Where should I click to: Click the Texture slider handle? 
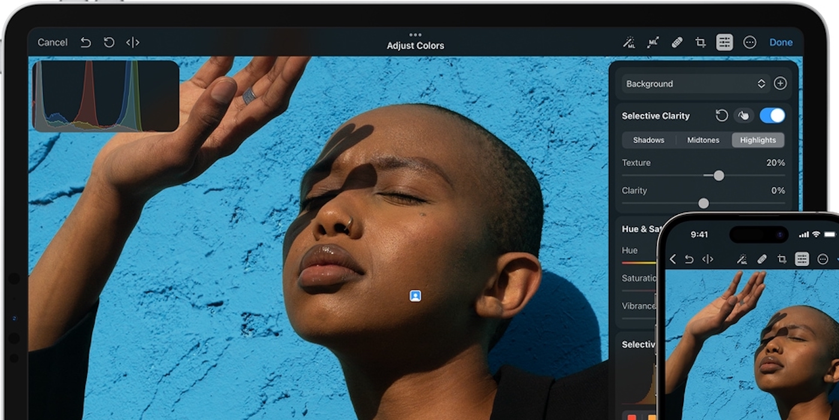pos(719,176)
